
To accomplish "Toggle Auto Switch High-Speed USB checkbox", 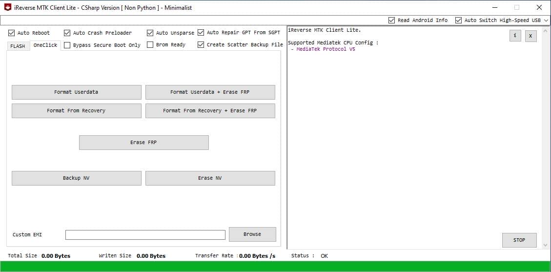I will [458, 21].
